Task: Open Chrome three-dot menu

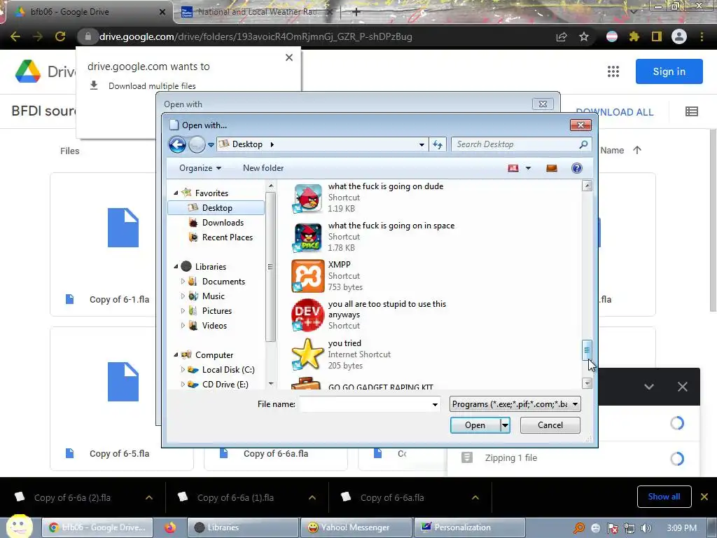Action: click(x=702, y=36)
